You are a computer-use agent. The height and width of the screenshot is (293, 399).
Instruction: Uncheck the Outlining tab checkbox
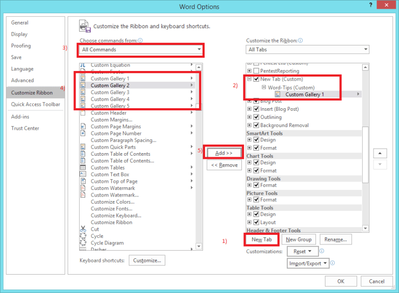pos(256,117)
